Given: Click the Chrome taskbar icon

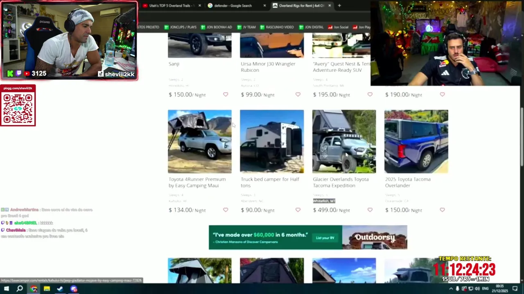Looking at the screenshot, I should tap(34, 289).
